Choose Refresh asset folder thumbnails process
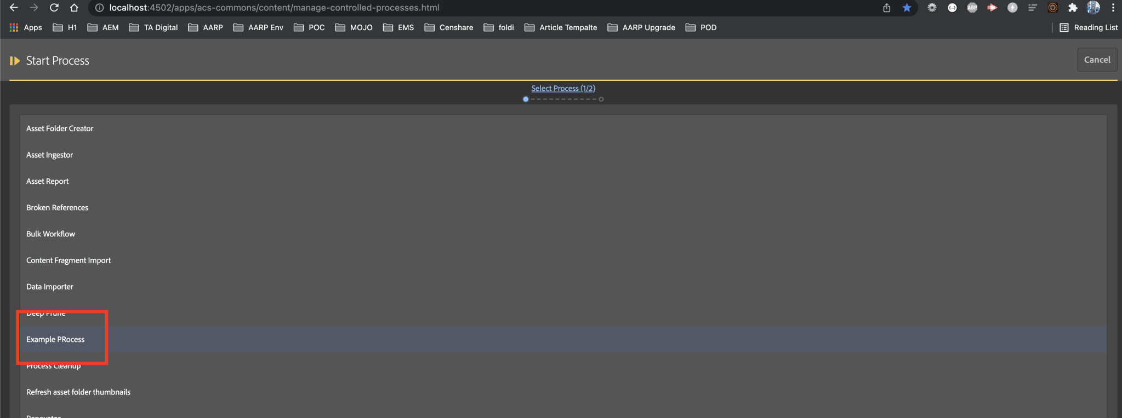1122x418 pixels. coord(563,392)
